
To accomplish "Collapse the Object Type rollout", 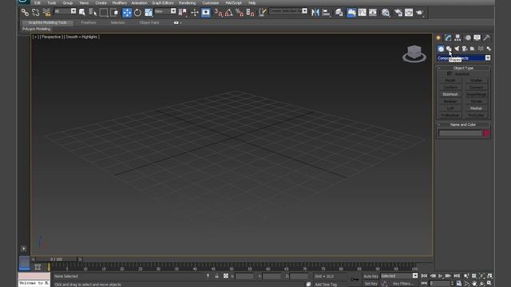I will [x=463, y=68].
